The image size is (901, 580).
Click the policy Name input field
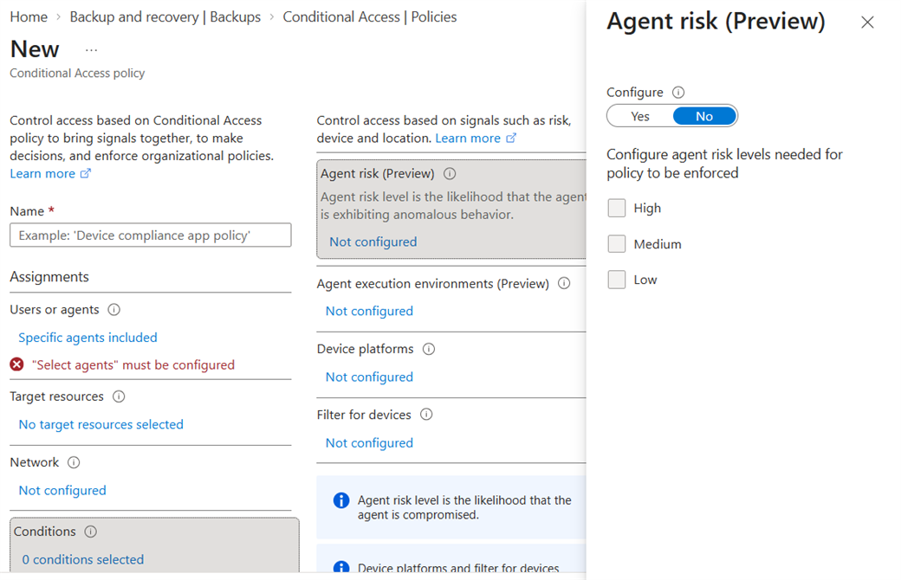click(151, 235)
